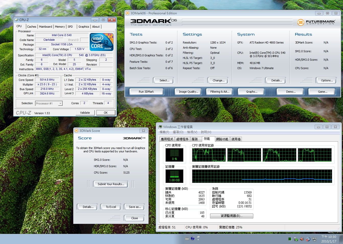343x244 pixels.
Task: Click the CPU Score value 5125
Action: pyautogui.click(x=126, y=173)
